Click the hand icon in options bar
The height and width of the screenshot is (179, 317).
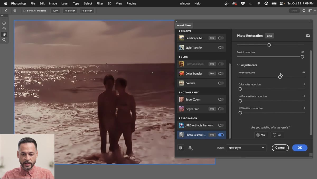click(x=15, y=11)
